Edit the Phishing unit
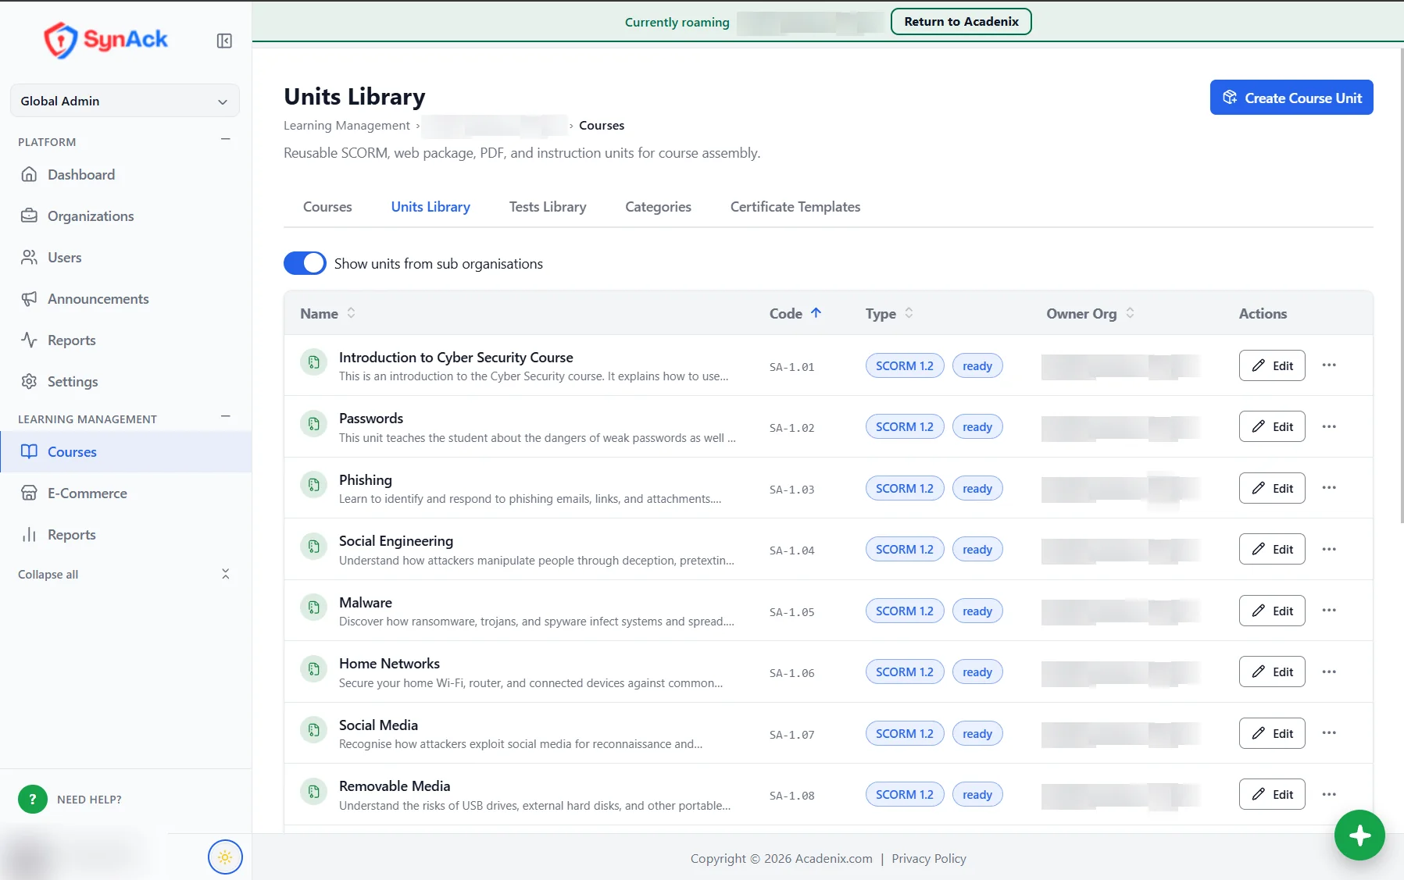Screen dimensions: 1404x880 [1272, 488]
